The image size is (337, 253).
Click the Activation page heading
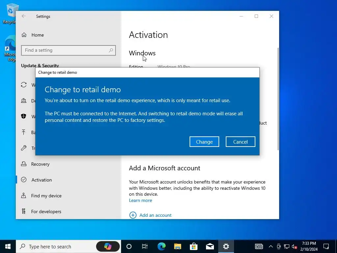pyautogui.click(x=148, y=35)
